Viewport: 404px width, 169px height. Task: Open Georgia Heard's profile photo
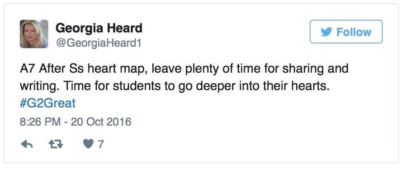[34, 34]
